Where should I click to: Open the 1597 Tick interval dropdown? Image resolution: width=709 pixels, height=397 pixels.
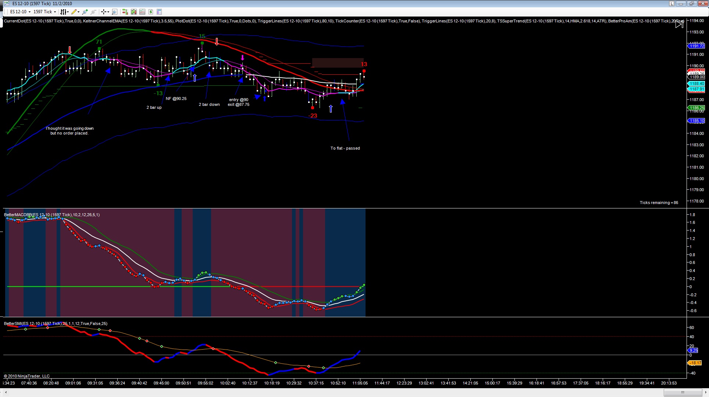[x=44, y=12]
